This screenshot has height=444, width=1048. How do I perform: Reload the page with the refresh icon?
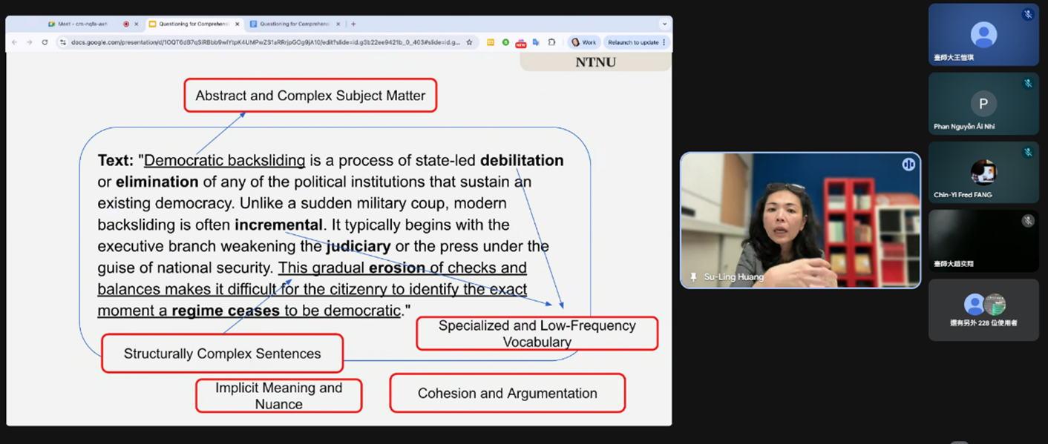[45, 43]
